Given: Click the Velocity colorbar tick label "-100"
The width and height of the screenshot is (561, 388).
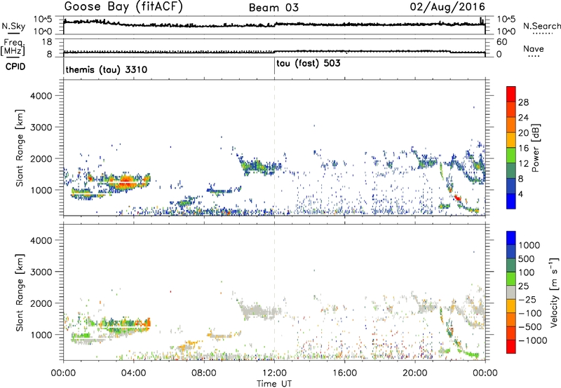Looking at the screenshot, I should pos(530,313).
